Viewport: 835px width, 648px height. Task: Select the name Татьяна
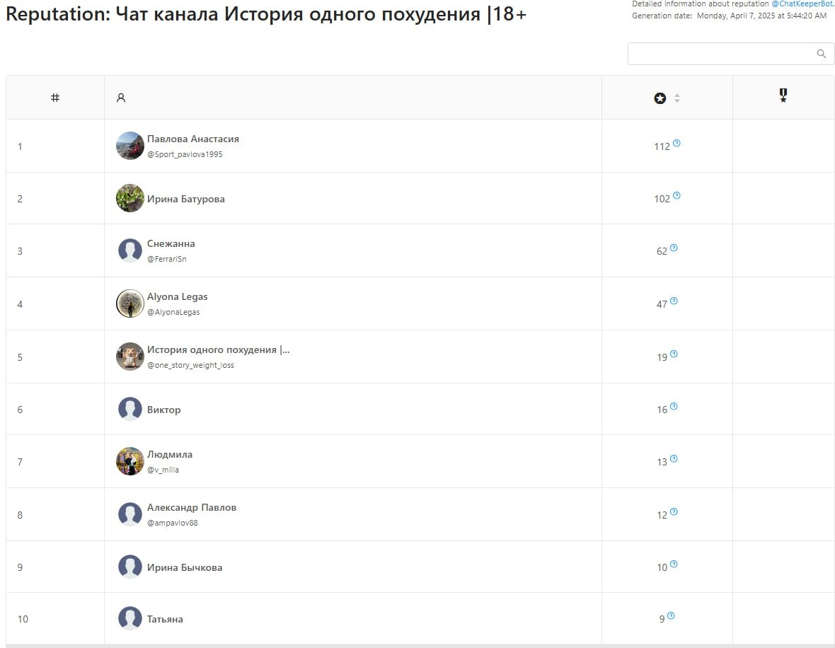coord(165,619)
